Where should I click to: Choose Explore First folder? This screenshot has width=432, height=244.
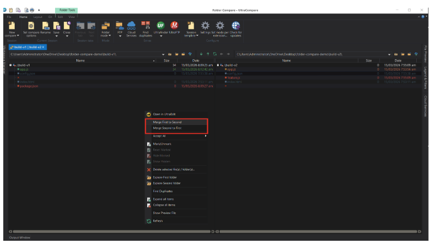pos(176,177)
